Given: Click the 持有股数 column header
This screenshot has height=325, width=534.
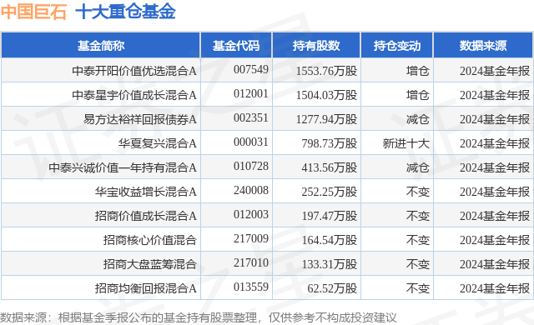Looking at the screenshot, I should 316,46.
